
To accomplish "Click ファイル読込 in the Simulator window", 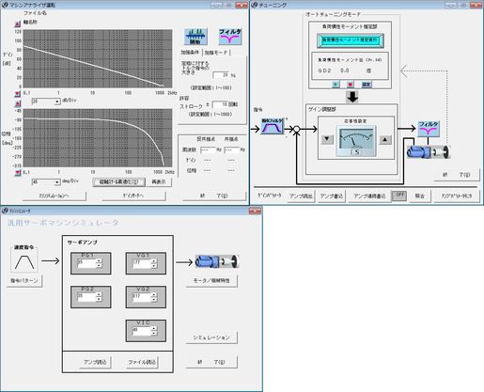I will [142, 362].
